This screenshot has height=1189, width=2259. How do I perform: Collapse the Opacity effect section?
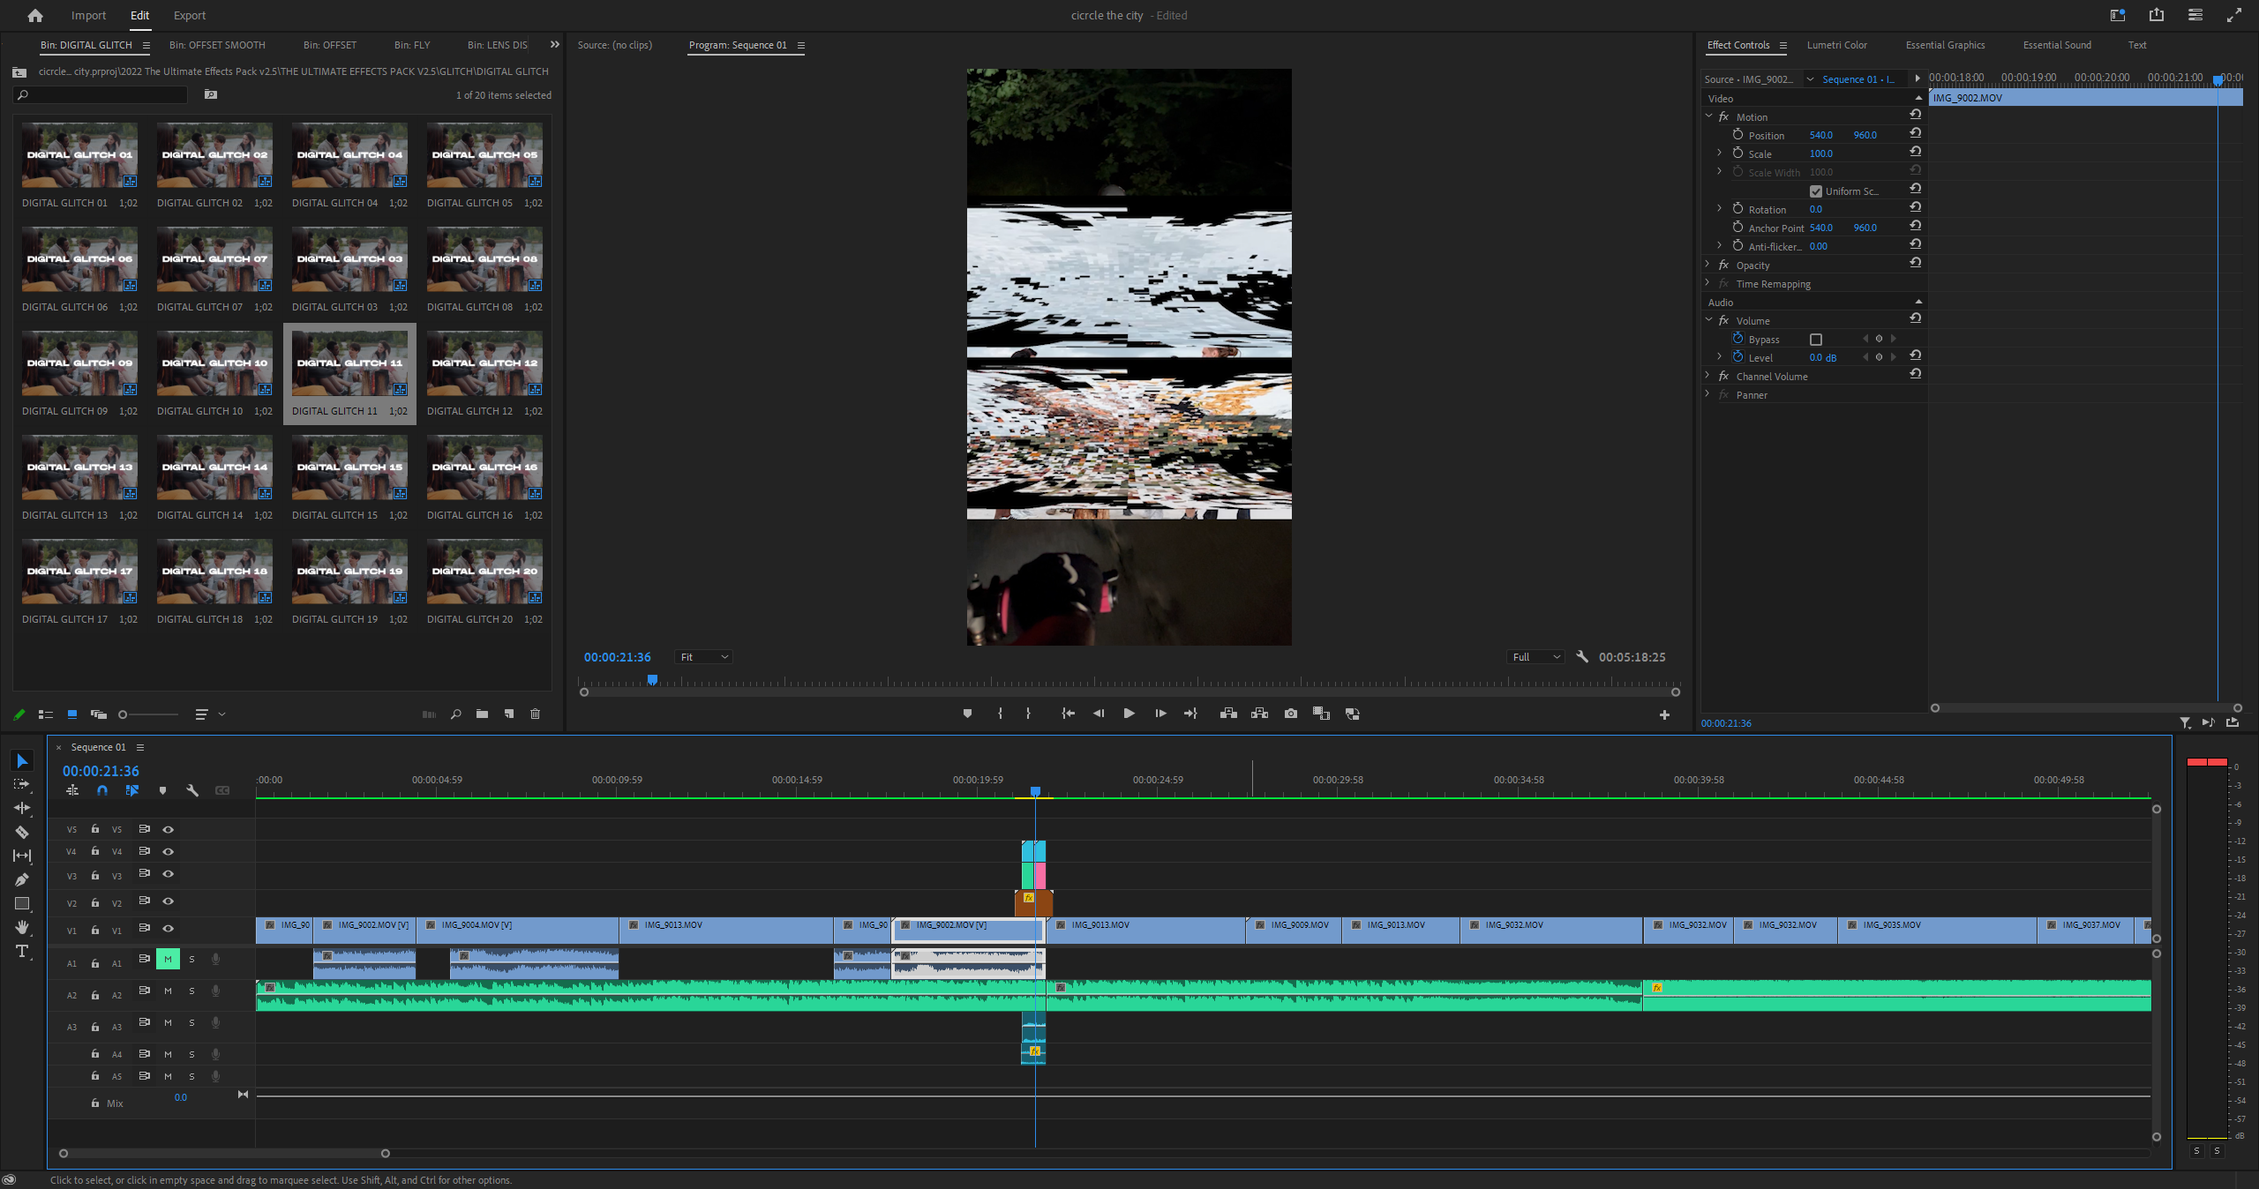tap(1707, 265)
